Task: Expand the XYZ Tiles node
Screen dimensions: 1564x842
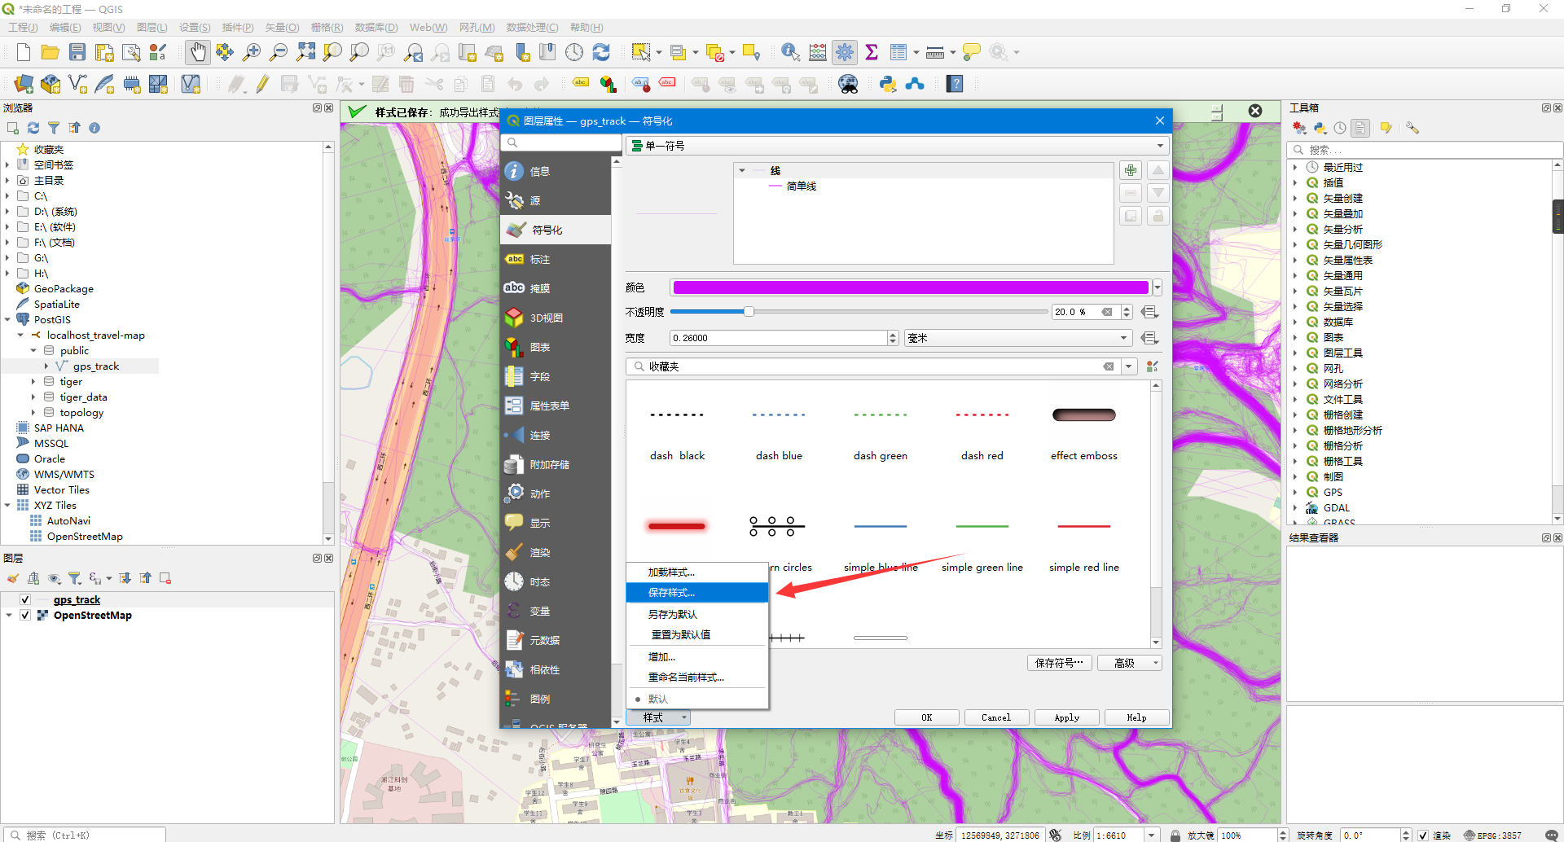Action: (x=7, y=505)
